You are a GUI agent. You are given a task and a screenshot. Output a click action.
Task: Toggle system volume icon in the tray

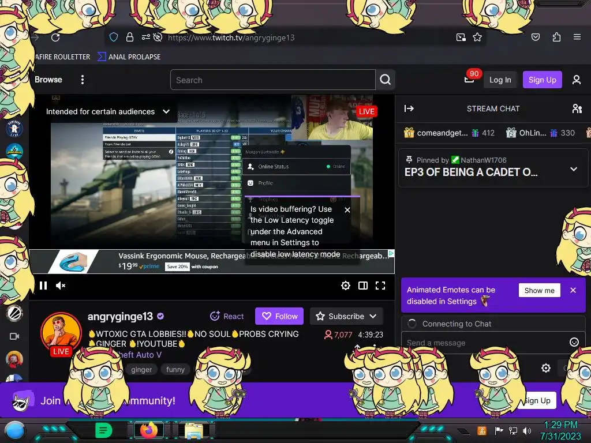coord(526,430)
